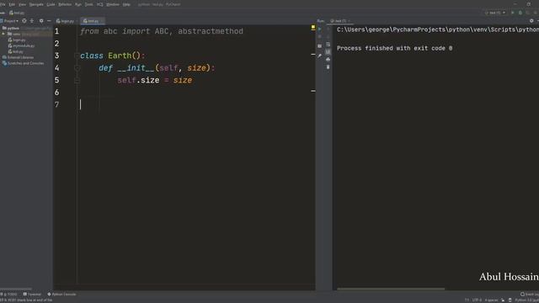Image resolution: width=539 pixels, height=303 pixels.
Task: Click line number 6 in the gutter
Action: 56,93
